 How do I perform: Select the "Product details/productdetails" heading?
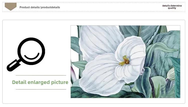pyautogui.click(x=40, y=7)
